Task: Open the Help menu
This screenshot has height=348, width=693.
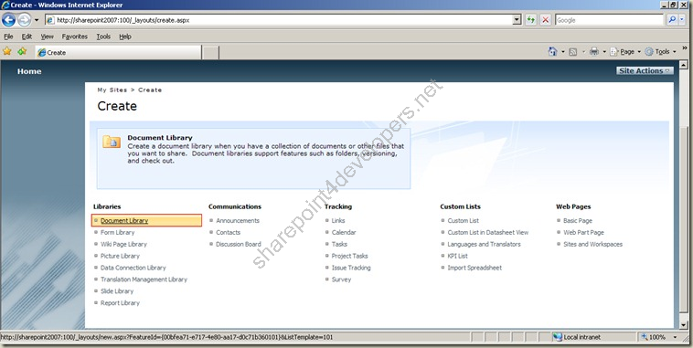Action: click(x=125, y=37)
